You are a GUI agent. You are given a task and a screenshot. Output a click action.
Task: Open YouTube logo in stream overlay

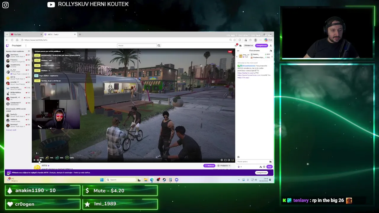coord(51,4)
